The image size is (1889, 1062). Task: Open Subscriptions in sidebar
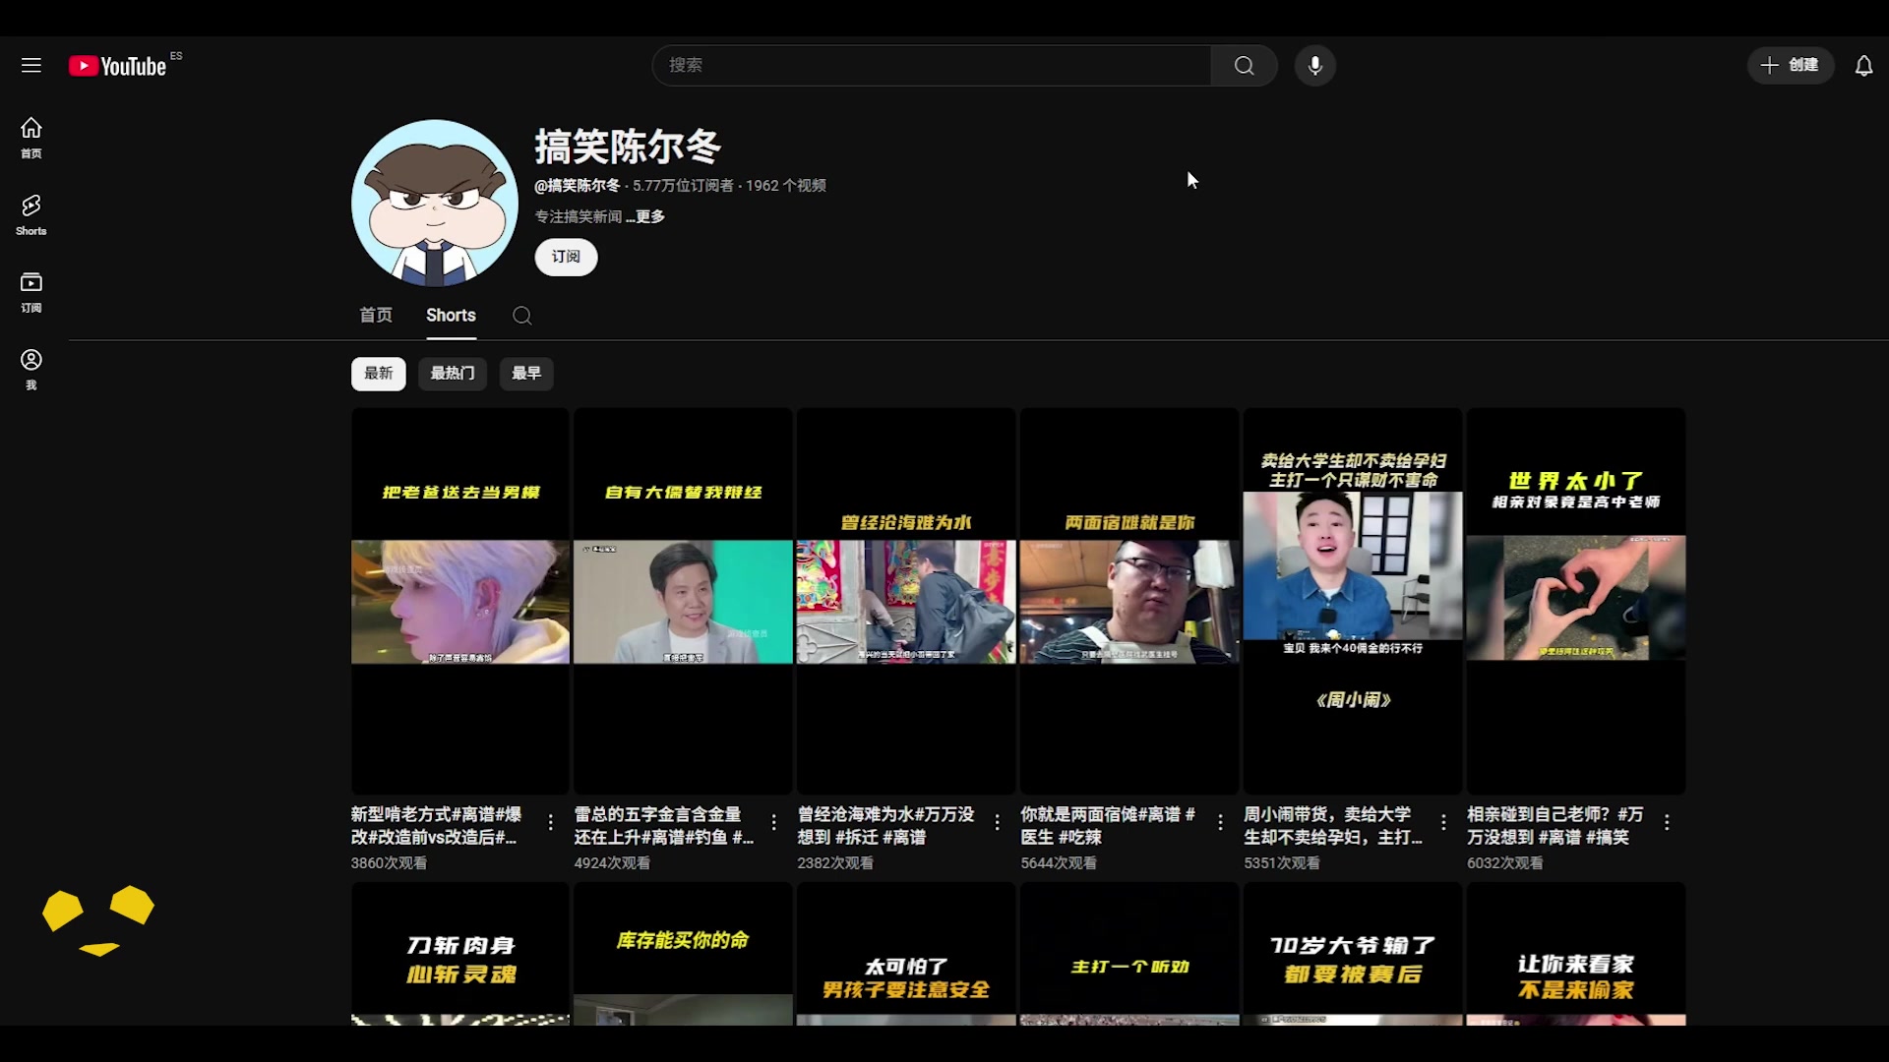pos(31,292)
